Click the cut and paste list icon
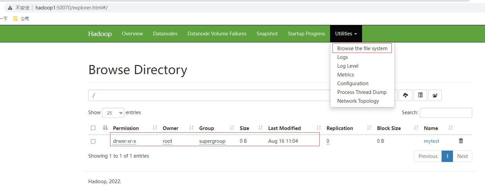The width and height of the screenshot is (485, 195). coord(420,95)
